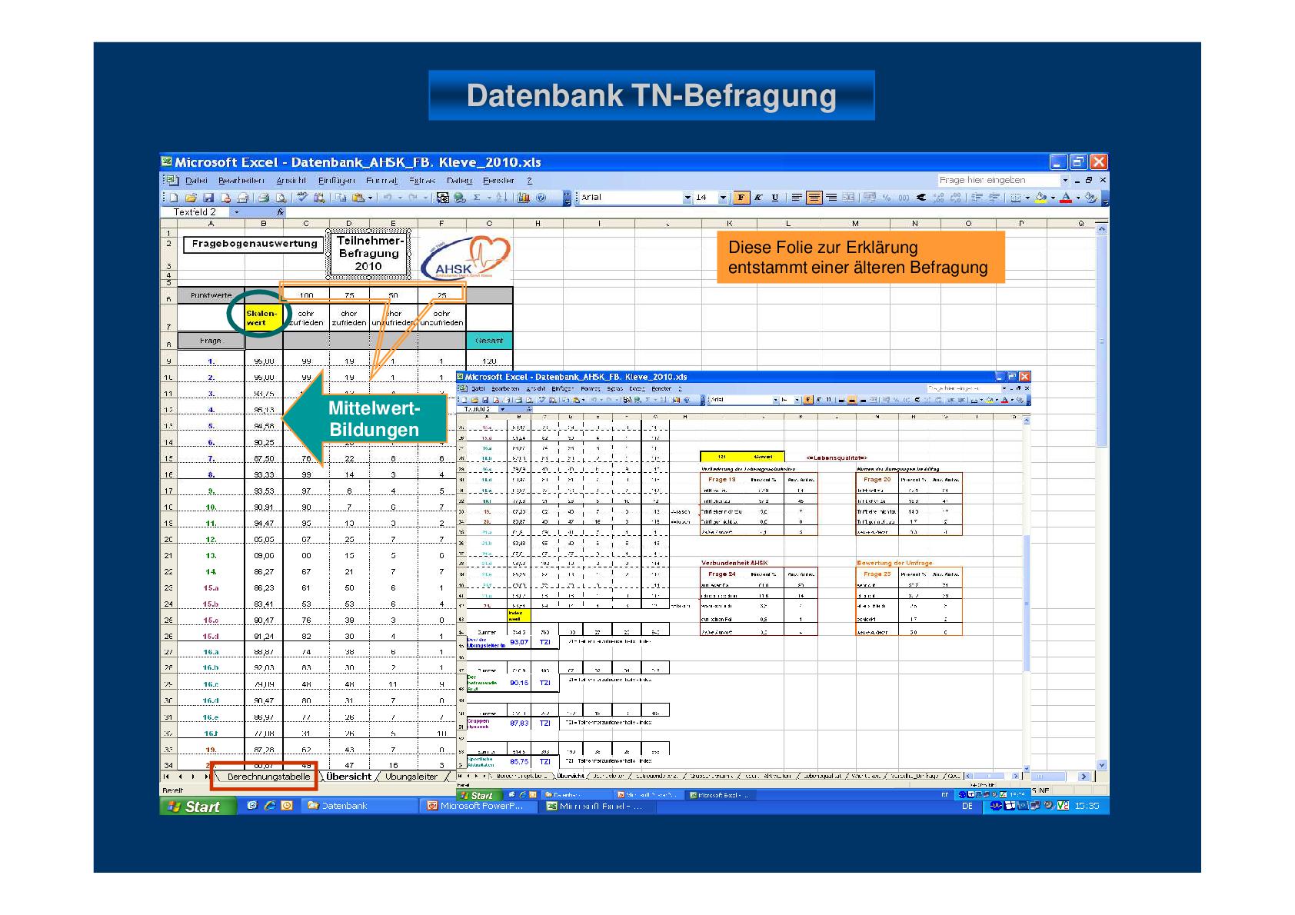Toggle italic formatting (K button)
The image size is (1295, 915).
click(x=758, y=198)
